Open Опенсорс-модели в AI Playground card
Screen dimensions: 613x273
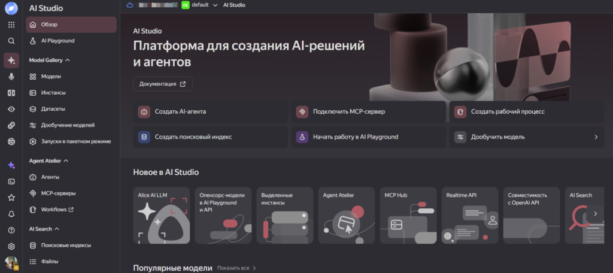223,216
